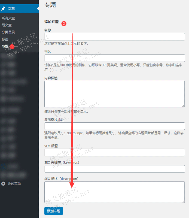Click into the 别名 input box
The width and height of the screenshot is (189, 218).
tap(114, 58)
